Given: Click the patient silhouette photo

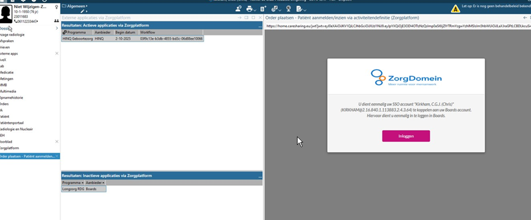Looking at the screenshot, I should (x=6, y=14).
